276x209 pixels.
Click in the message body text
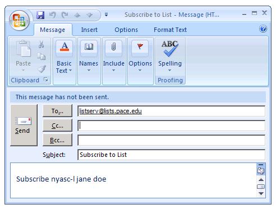(x=61, y=179)
